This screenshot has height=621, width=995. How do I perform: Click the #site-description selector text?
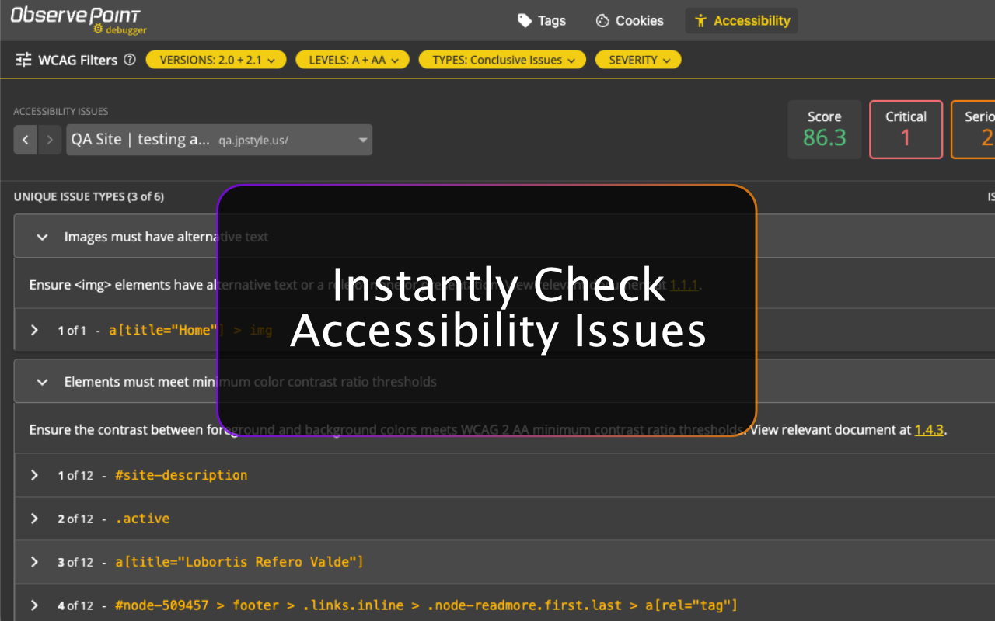click(181, 475)
